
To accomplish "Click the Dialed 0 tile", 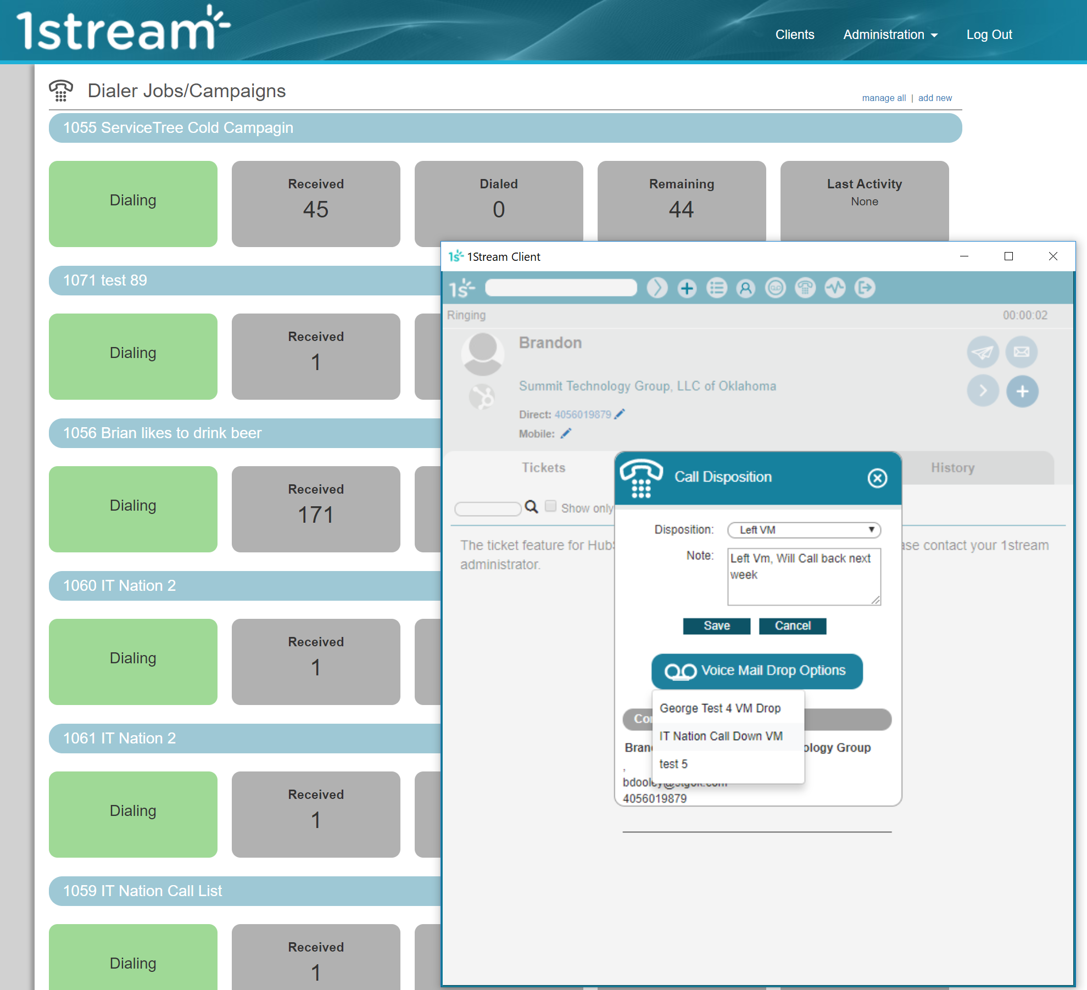I will (x=499, y=201).
